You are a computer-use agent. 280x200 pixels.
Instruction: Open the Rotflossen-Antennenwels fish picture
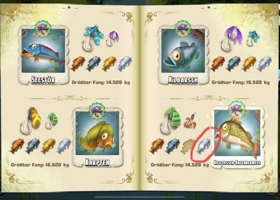coord(237,133)
